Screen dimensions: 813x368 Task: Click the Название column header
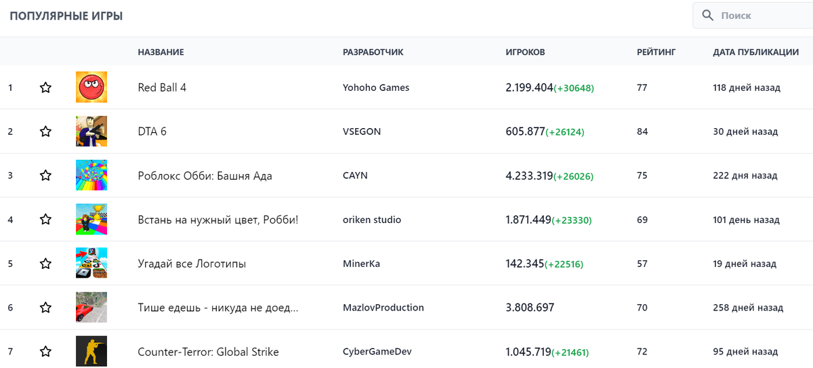coord(161,52)
